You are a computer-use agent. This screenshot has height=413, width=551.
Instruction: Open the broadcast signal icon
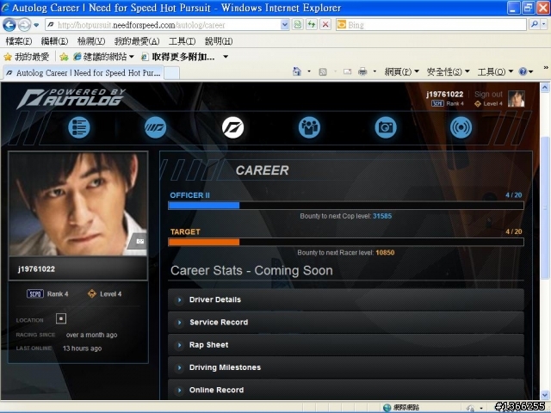[461, 127]
